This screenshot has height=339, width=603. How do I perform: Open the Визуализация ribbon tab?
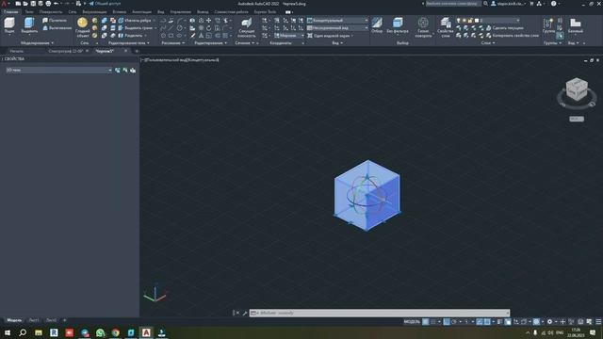[x=94, y=12]
